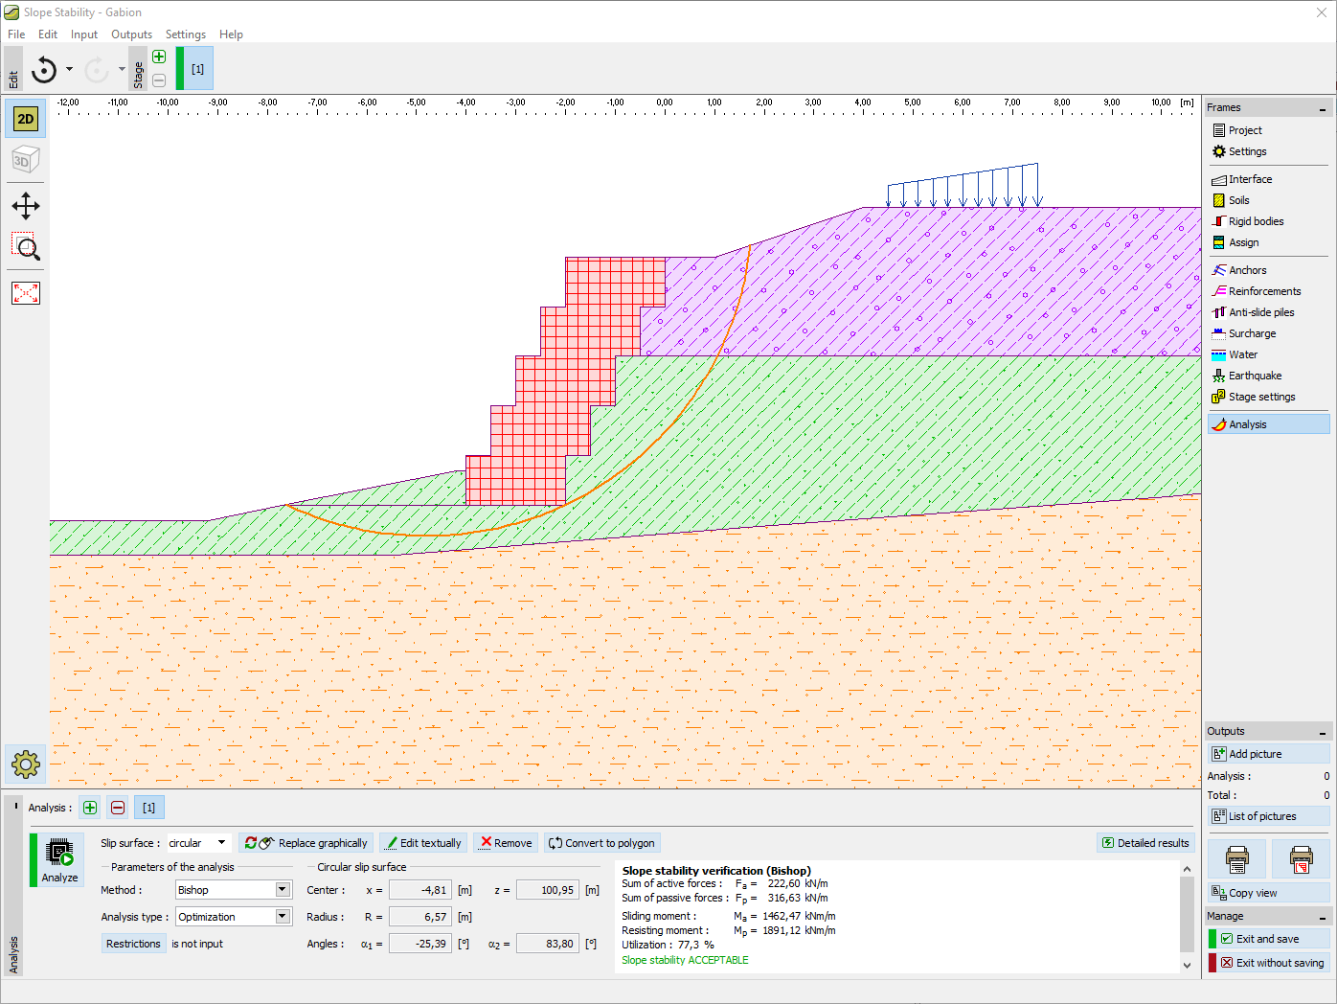Open the Anchors frame
Screen dimensions: 1337x1004
point(1244,269)
